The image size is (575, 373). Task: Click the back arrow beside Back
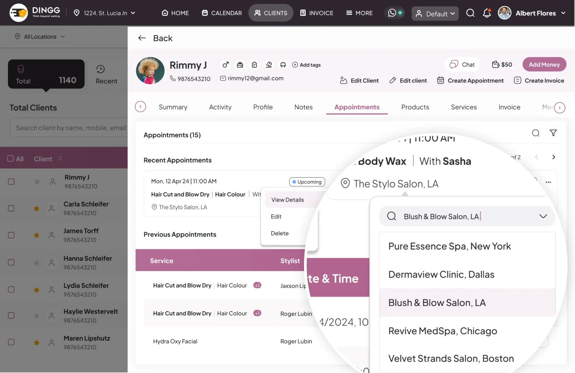pyautogui.click(x=142, y=38)
